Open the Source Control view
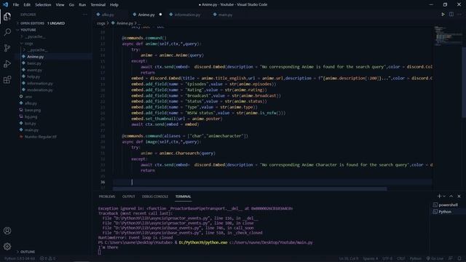Screen dimensions: 466x262 (7, 48)
